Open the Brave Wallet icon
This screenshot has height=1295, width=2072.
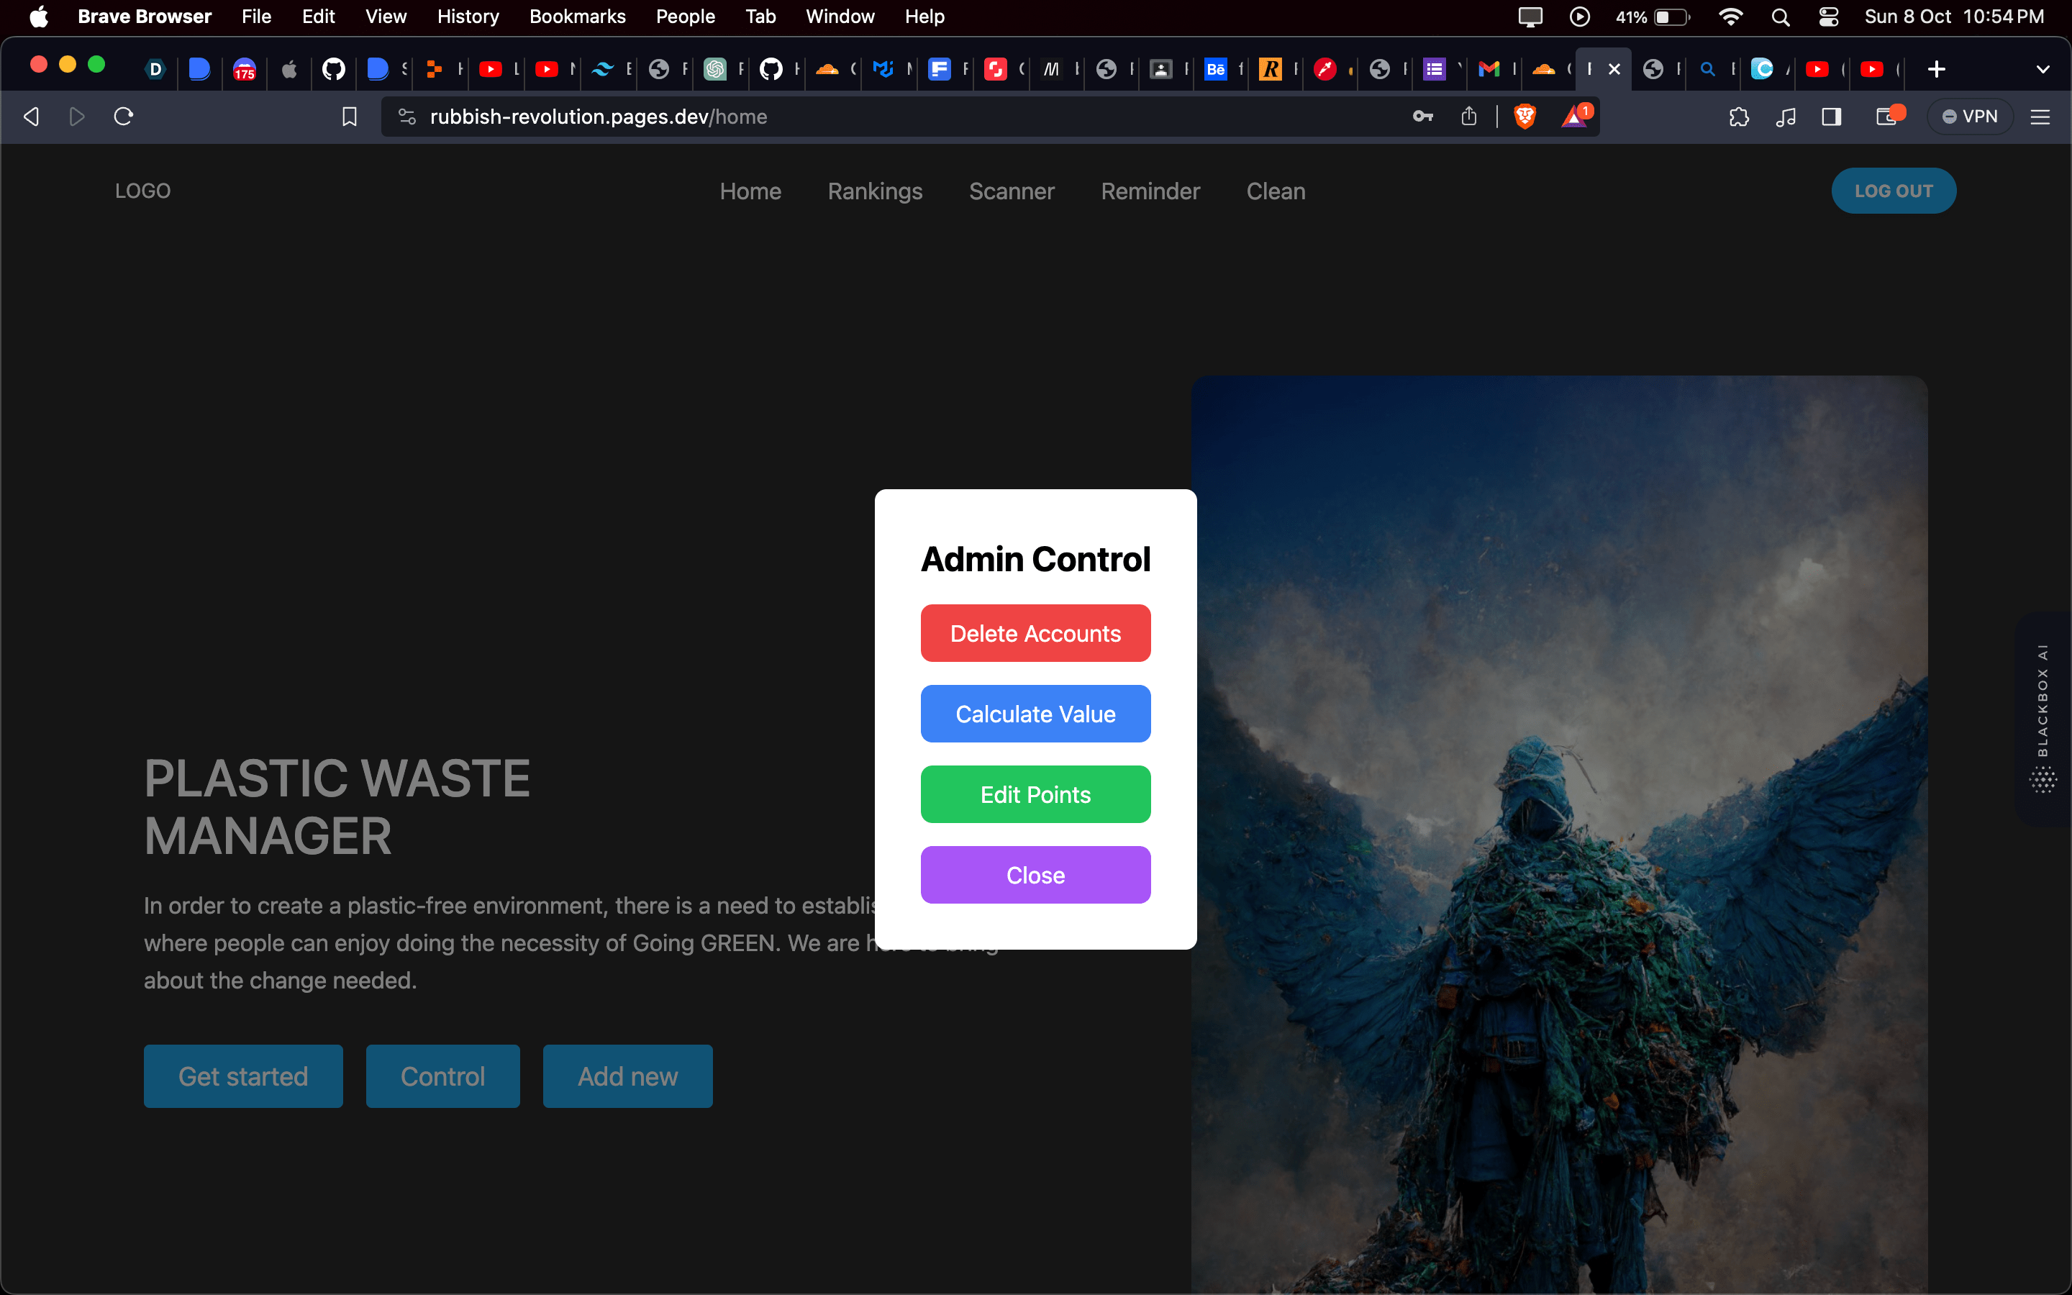pyautogui.click(x=1887, y=117)
